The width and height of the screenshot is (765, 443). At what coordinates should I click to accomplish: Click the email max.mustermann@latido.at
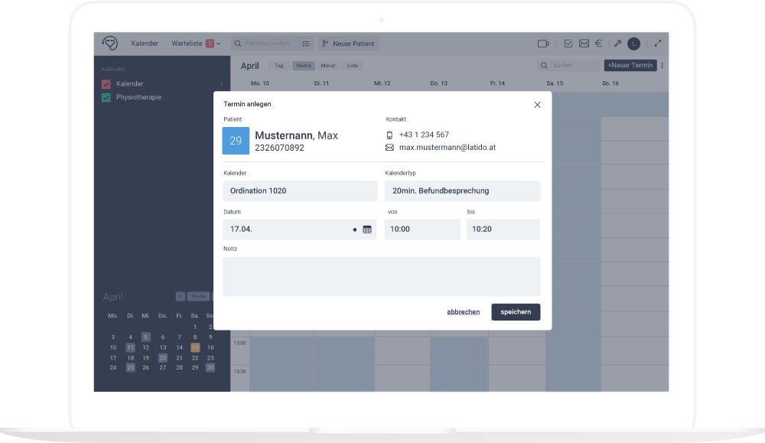pos(448,148)
